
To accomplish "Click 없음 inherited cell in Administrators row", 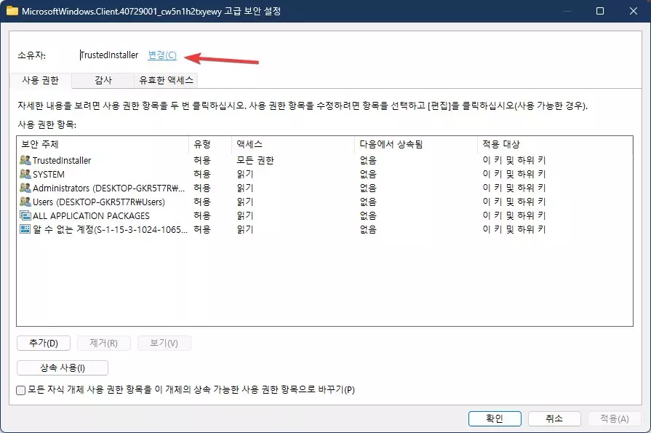I will coord(368,188).
